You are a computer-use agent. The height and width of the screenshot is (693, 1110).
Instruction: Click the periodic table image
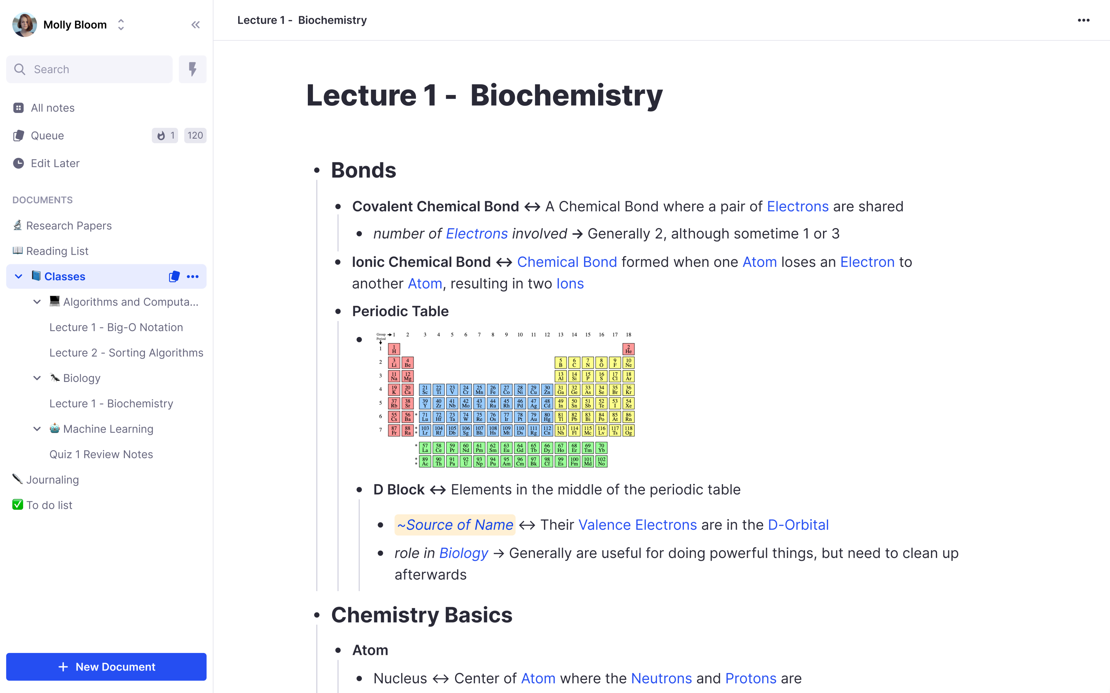(x=505, y=399)
